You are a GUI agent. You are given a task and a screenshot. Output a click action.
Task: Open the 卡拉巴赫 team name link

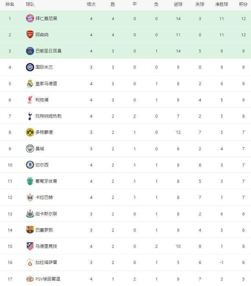click(44, 197)
